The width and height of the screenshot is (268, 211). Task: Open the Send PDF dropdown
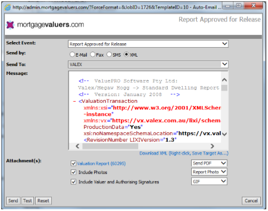(209, 163)
